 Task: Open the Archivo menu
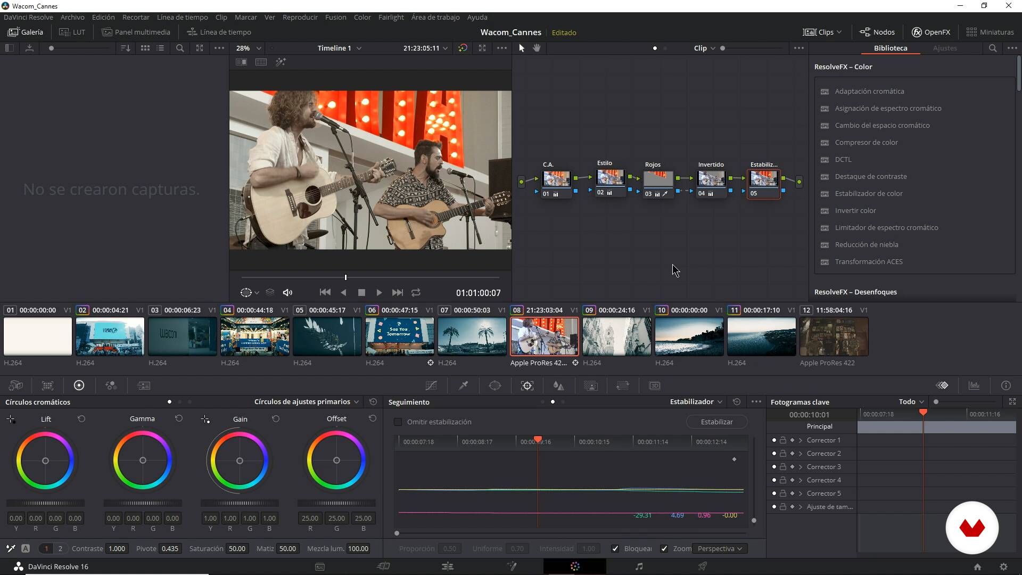click(72, 18)
